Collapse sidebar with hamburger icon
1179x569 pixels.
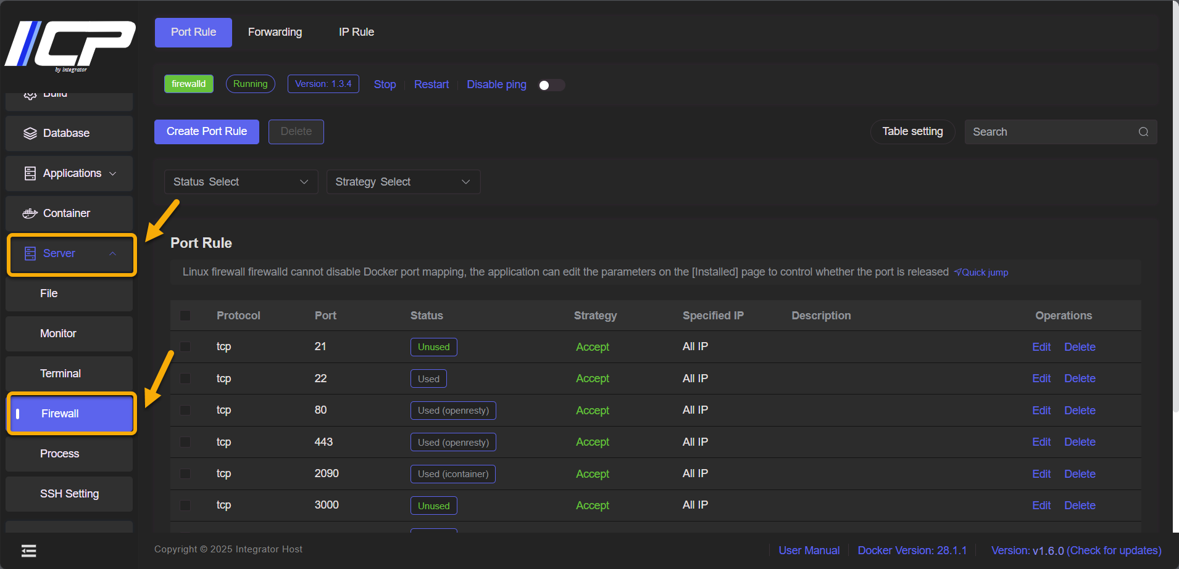pyautogui.click(x=29, y=551)
